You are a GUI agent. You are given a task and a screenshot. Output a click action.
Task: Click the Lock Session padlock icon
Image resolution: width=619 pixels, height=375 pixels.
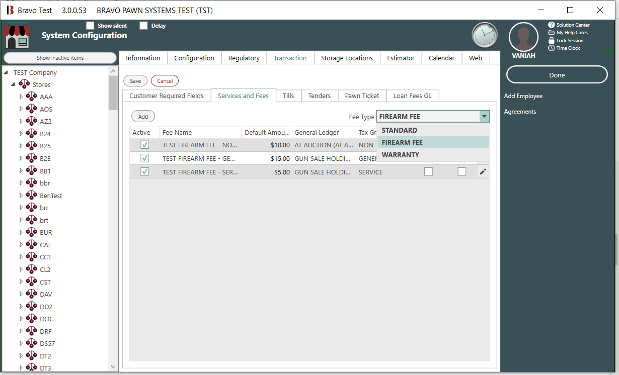click(551, 40)
